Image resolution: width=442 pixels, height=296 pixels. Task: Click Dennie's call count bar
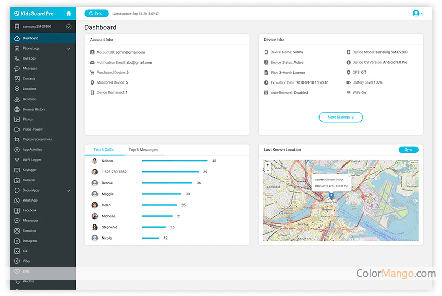coord(167,183)
